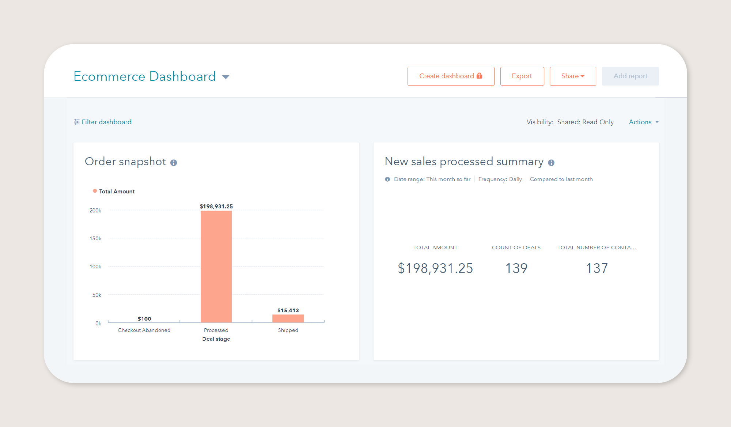The width and height of the screenshot is (731, 427).
Task: Click the Processed bar in order snapshot
Action: point(216,264)
